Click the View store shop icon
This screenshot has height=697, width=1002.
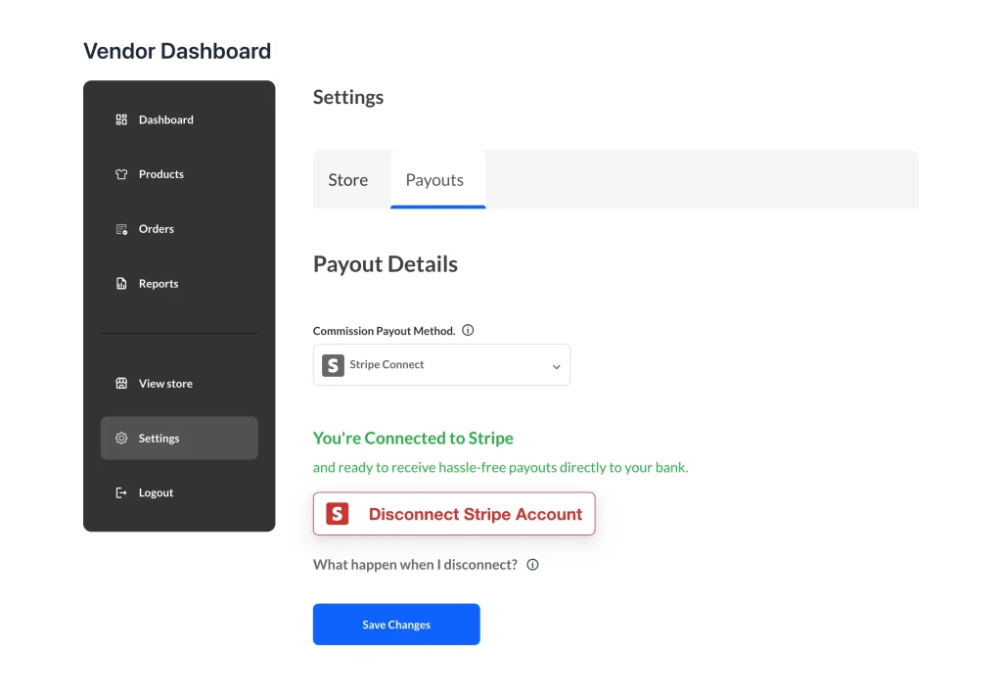tap(121, 384)
